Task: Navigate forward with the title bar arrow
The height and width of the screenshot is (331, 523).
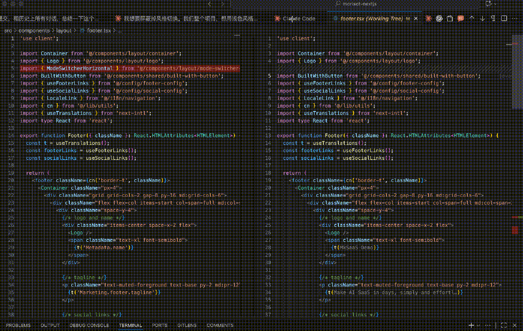Action: pos(222,4)
